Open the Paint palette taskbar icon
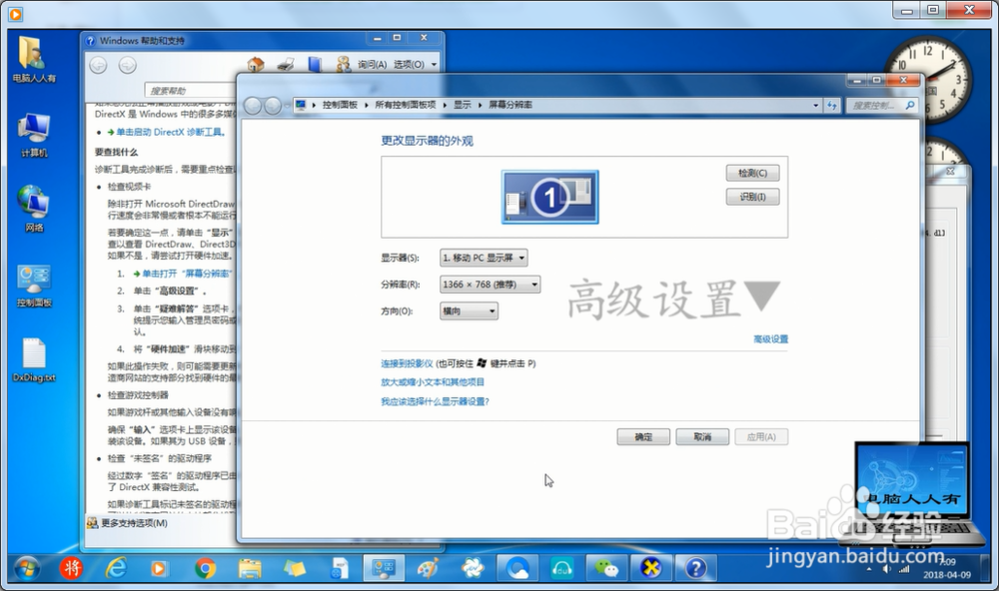This screenshot has width=999, height=591. click(428, 567)
